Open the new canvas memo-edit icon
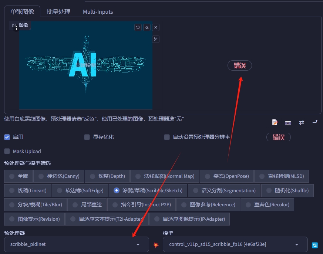Viewport: 323px width, 254px height. click(275, 122)
